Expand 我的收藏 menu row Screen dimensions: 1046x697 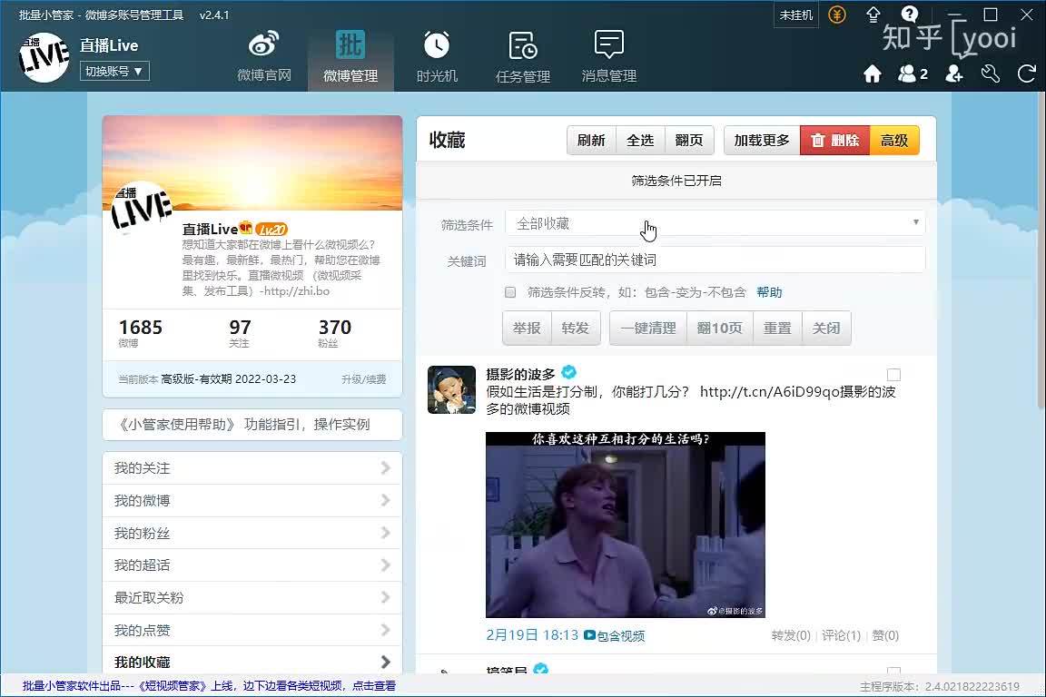coord(252,662)
